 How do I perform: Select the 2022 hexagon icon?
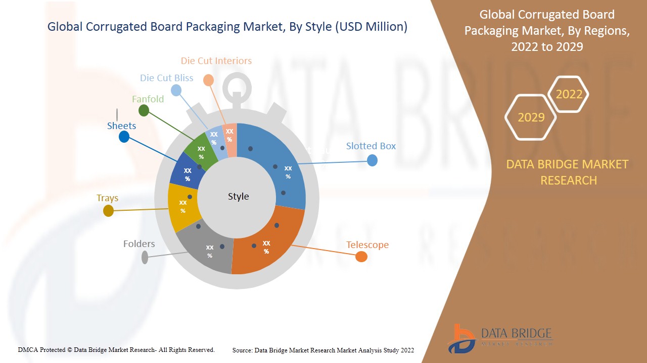tap(569, 94)
